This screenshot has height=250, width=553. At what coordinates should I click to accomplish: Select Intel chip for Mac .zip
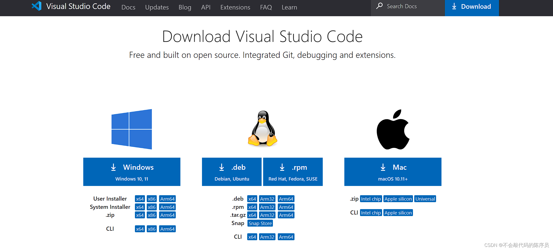pyautogui.click(x=371, y=199)
